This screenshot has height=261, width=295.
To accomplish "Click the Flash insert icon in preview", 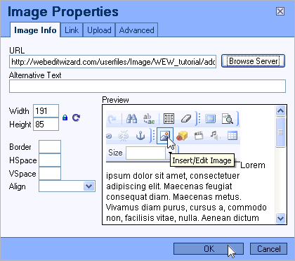I will (182, 136).
